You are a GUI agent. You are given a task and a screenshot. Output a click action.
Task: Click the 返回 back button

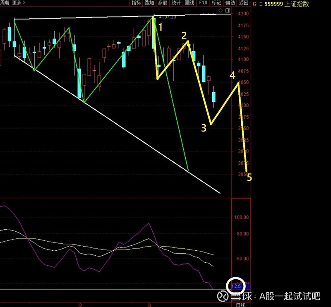(x=243, y=3)
